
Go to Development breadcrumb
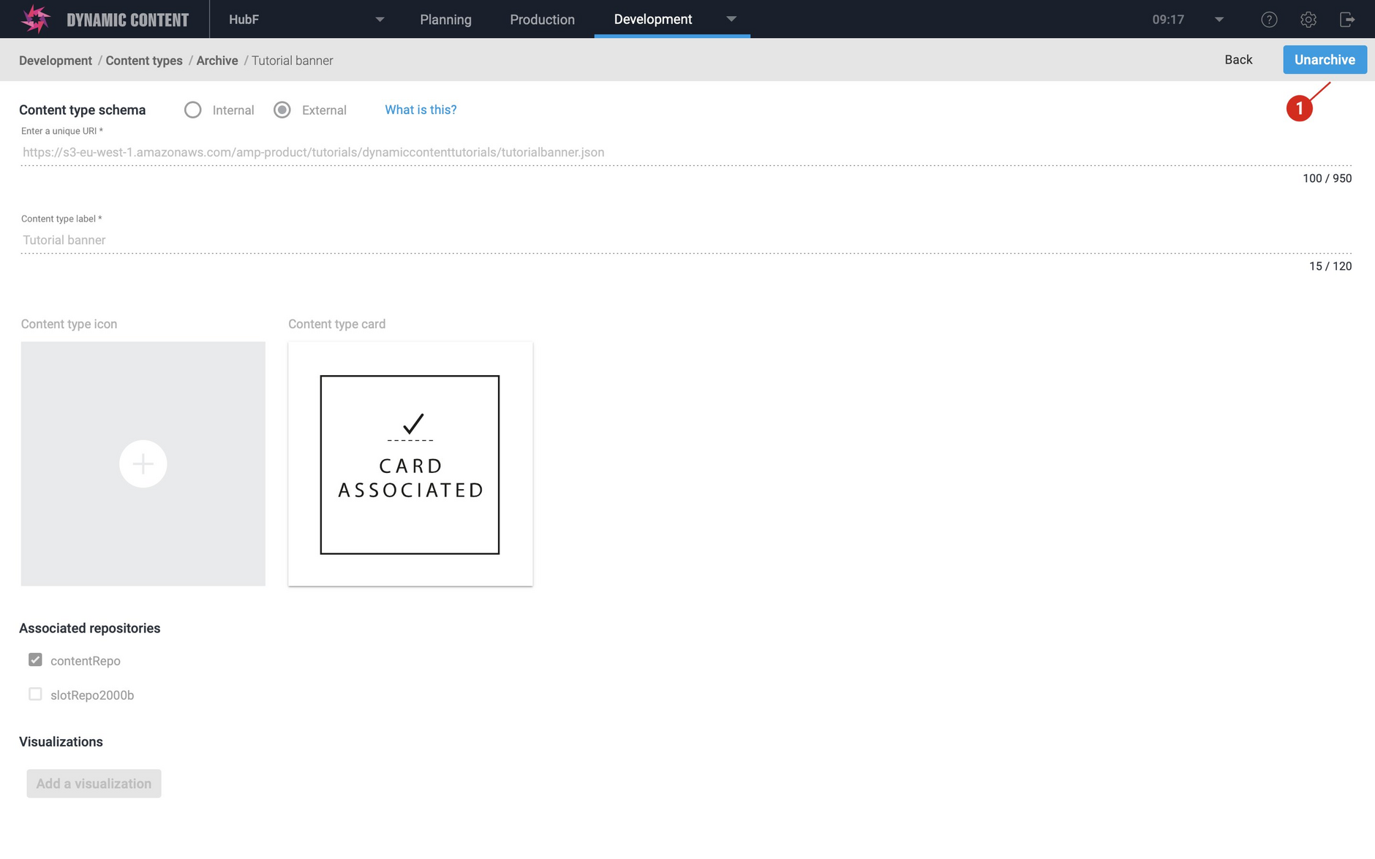56,61
